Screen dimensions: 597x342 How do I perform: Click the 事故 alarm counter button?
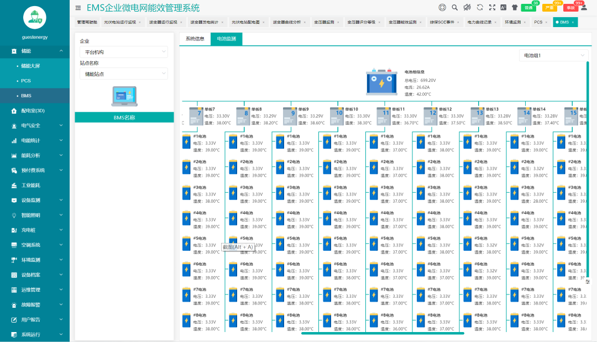571,9
